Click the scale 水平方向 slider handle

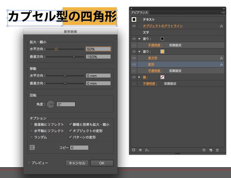56,49
